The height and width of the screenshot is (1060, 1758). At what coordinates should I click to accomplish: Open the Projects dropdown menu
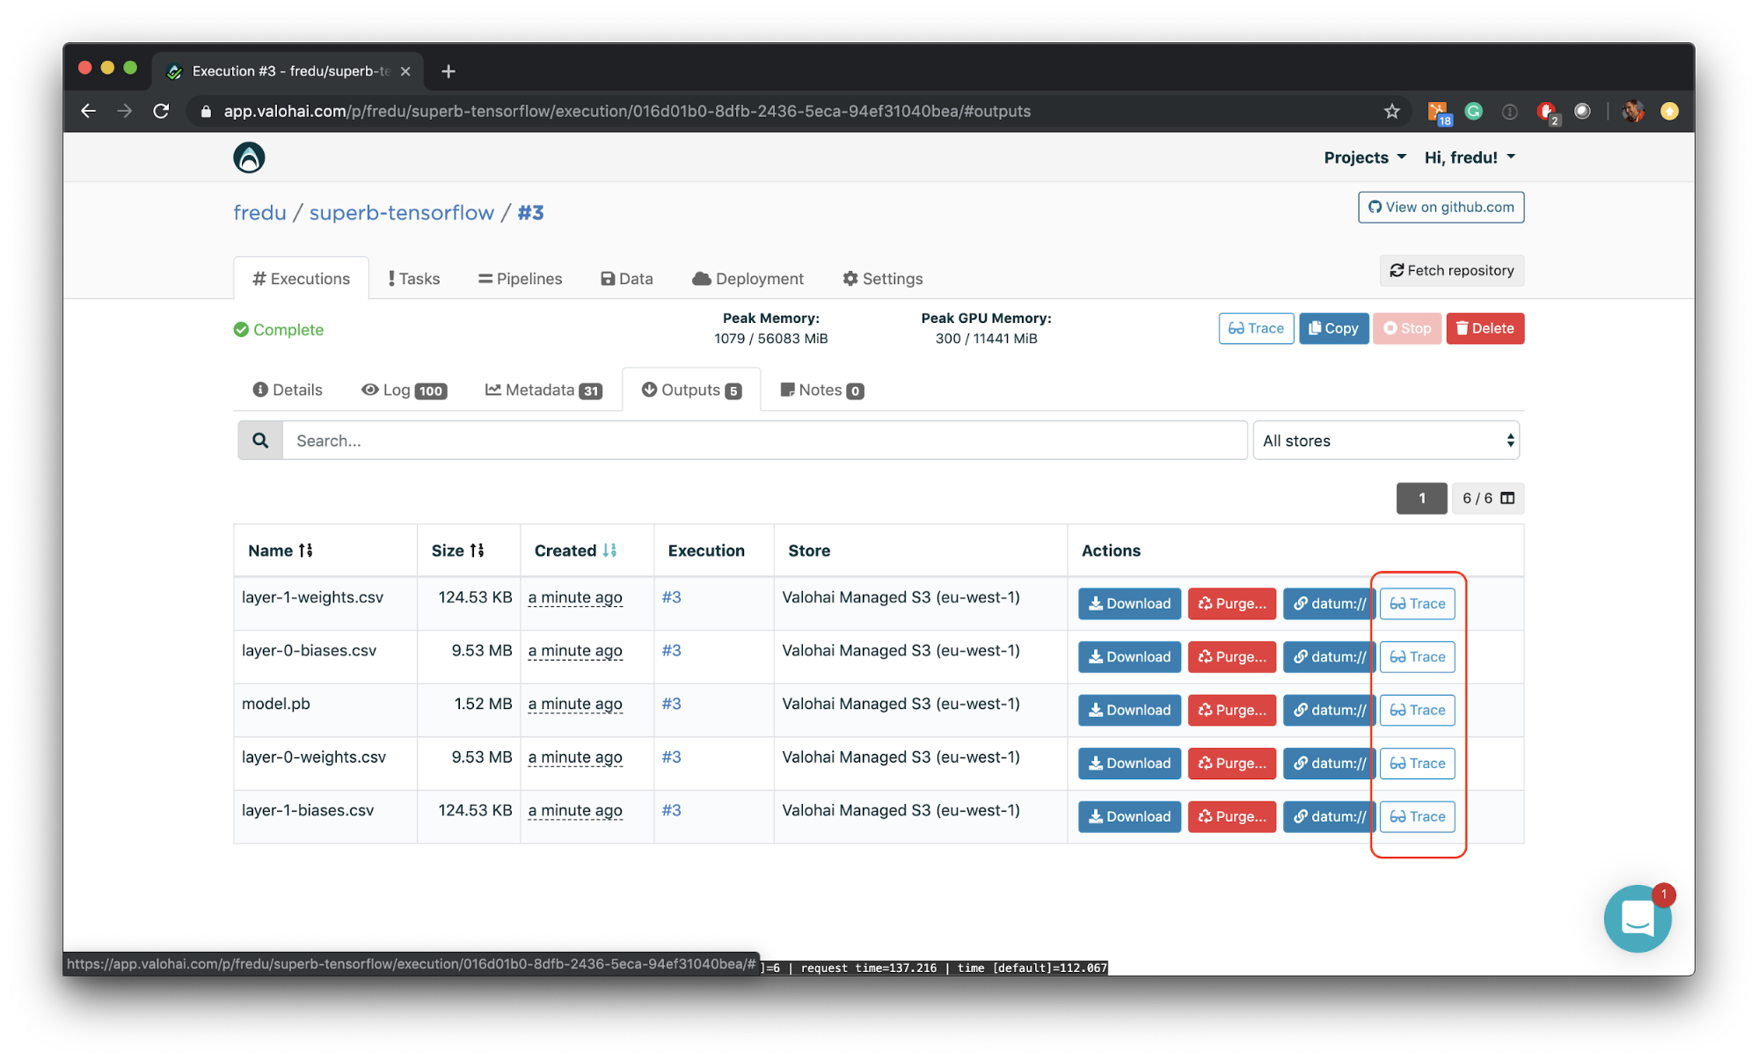click(x=1365, y=157)
